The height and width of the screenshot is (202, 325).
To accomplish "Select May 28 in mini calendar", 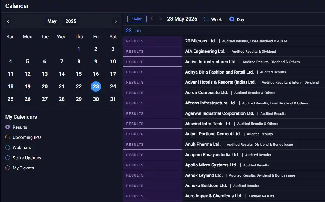I will point(61,99).
